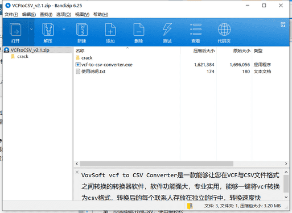Select the crack folder in the file list
Screen dimensions: 292x213
click(87, 58)
